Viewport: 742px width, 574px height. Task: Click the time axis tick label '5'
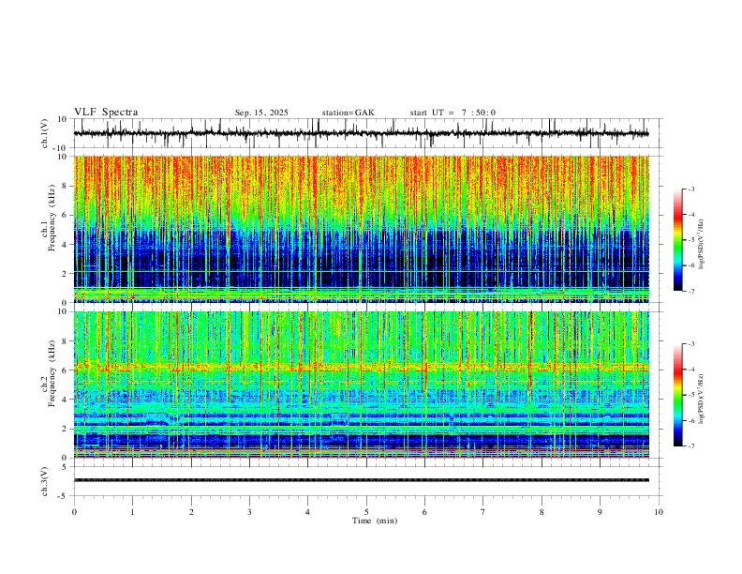click(366, 512)
